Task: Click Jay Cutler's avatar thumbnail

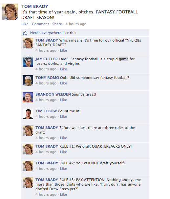Action: pyautogui.click(x=28, y=62)
